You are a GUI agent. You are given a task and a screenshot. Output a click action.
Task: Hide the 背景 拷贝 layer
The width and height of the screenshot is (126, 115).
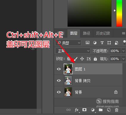(59, 80)
